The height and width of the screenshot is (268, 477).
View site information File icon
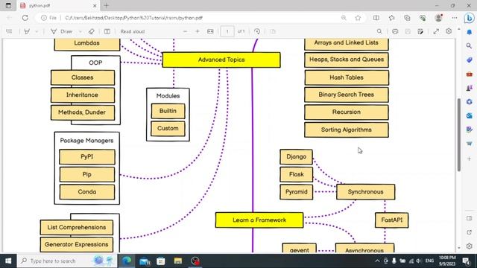pyautogui.click(x=48, y=18)
